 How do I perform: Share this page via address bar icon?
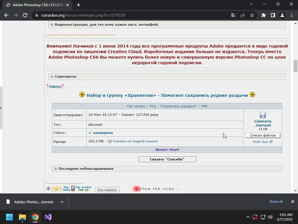243,15
